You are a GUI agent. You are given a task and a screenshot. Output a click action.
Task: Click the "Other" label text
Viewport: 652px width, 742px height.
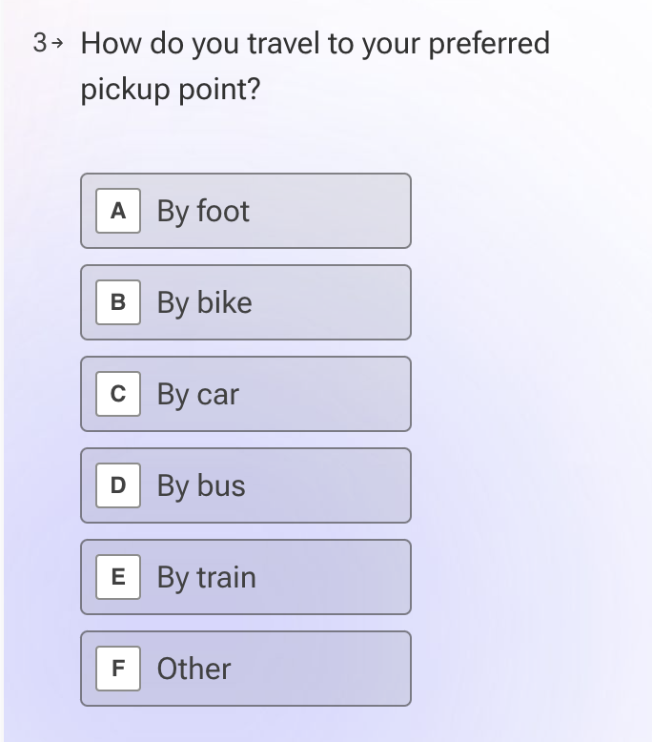pos(194,669)
